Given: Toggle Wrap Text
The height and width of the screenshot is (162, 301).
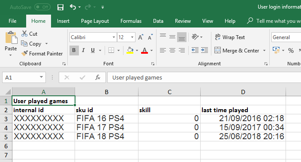Looking at the screenshot, I should (230, 37).
